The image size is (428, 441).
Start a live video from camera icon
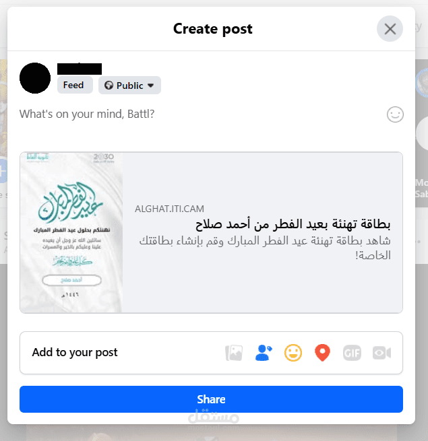tap(381, 353)
